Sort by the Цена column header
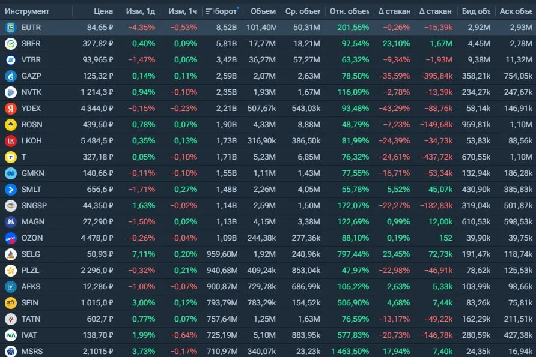Image resolution: width=536 pixels, height=357 pixels. 103,11
